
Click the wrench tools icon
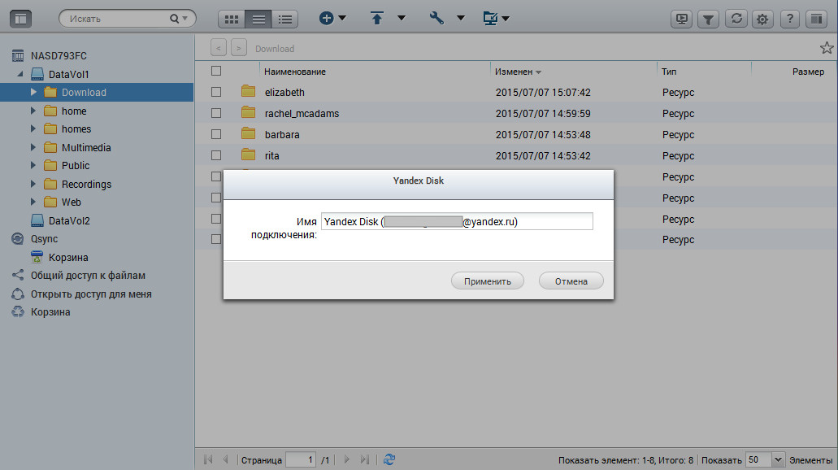[x=436, y=19]
